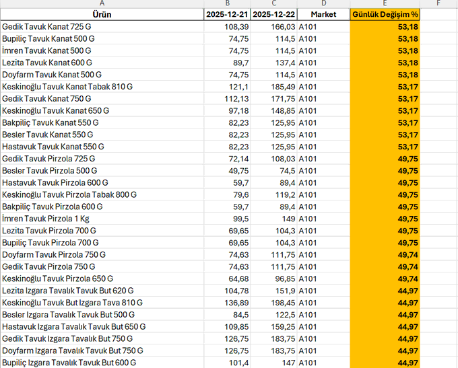The image size is (458, 368).
Task: Select the orange Günlük Değişim % header
Action: click(385, 14)
